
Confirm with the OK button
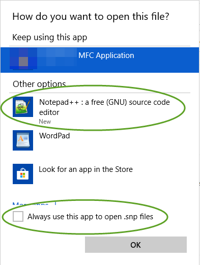[x=136, y=245]
